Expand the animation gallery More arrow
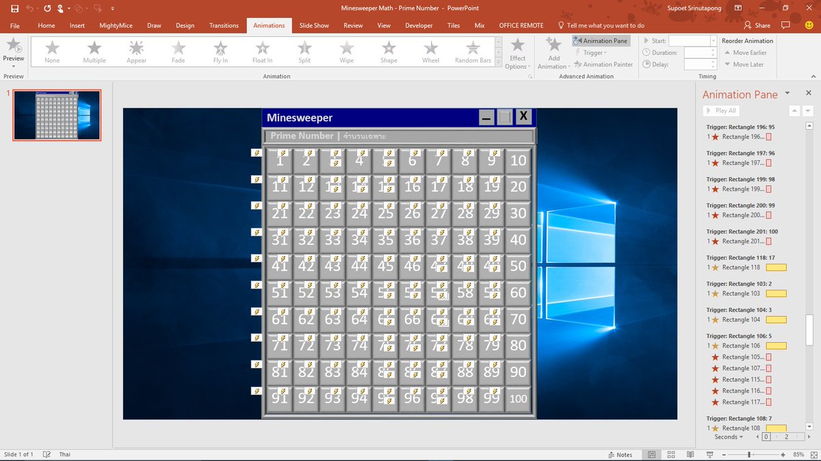821x461 pixels. click(498, 63)
